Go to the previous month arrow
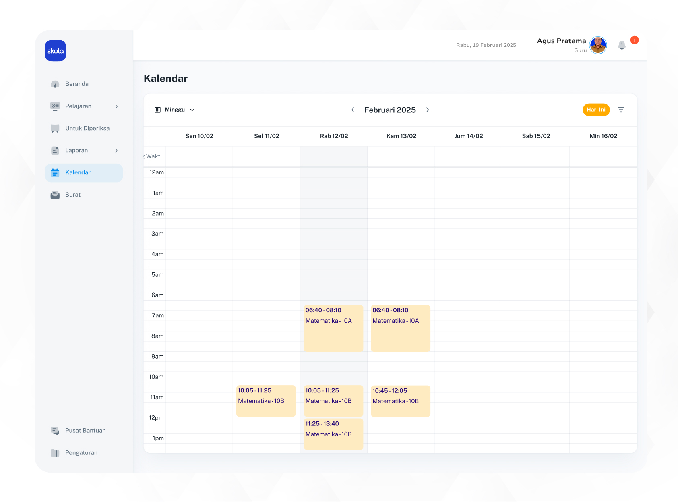The image size is (678, 502). pos(353,110)
